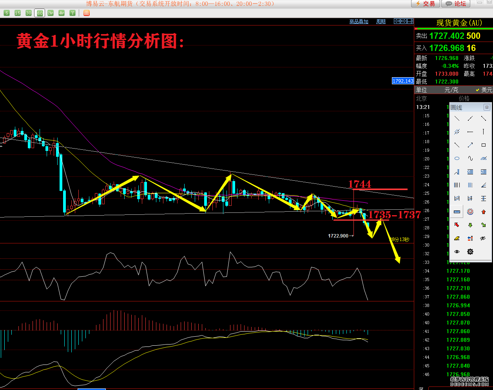493x390 pixels.
Task: Place a green down arrow marker
Action: [x=470, y=225]
